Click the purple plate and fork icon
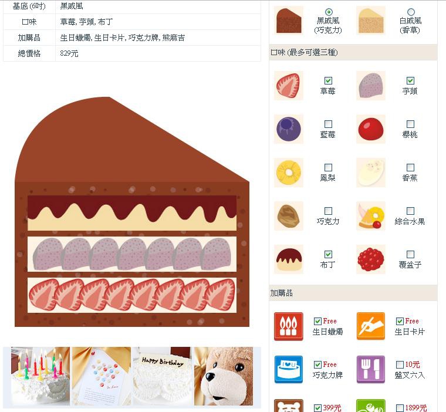Image resolution: width=446 pixels, height=412 pixels. coord(371,370)
